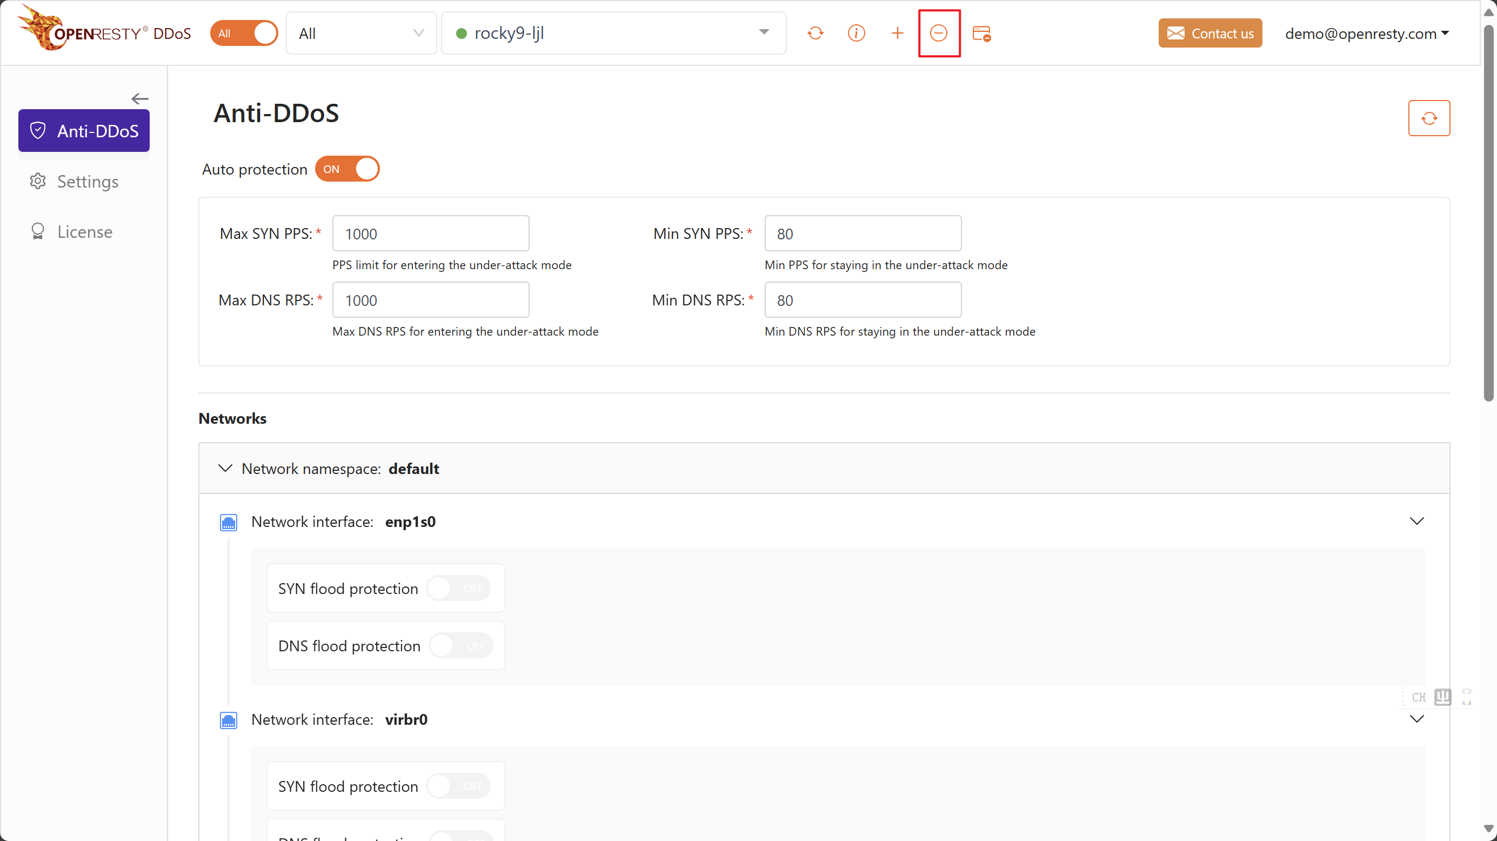Click the OpenResty DDoS logo
This screenshot has width=1497, height=841.
[x=104, y=29]
